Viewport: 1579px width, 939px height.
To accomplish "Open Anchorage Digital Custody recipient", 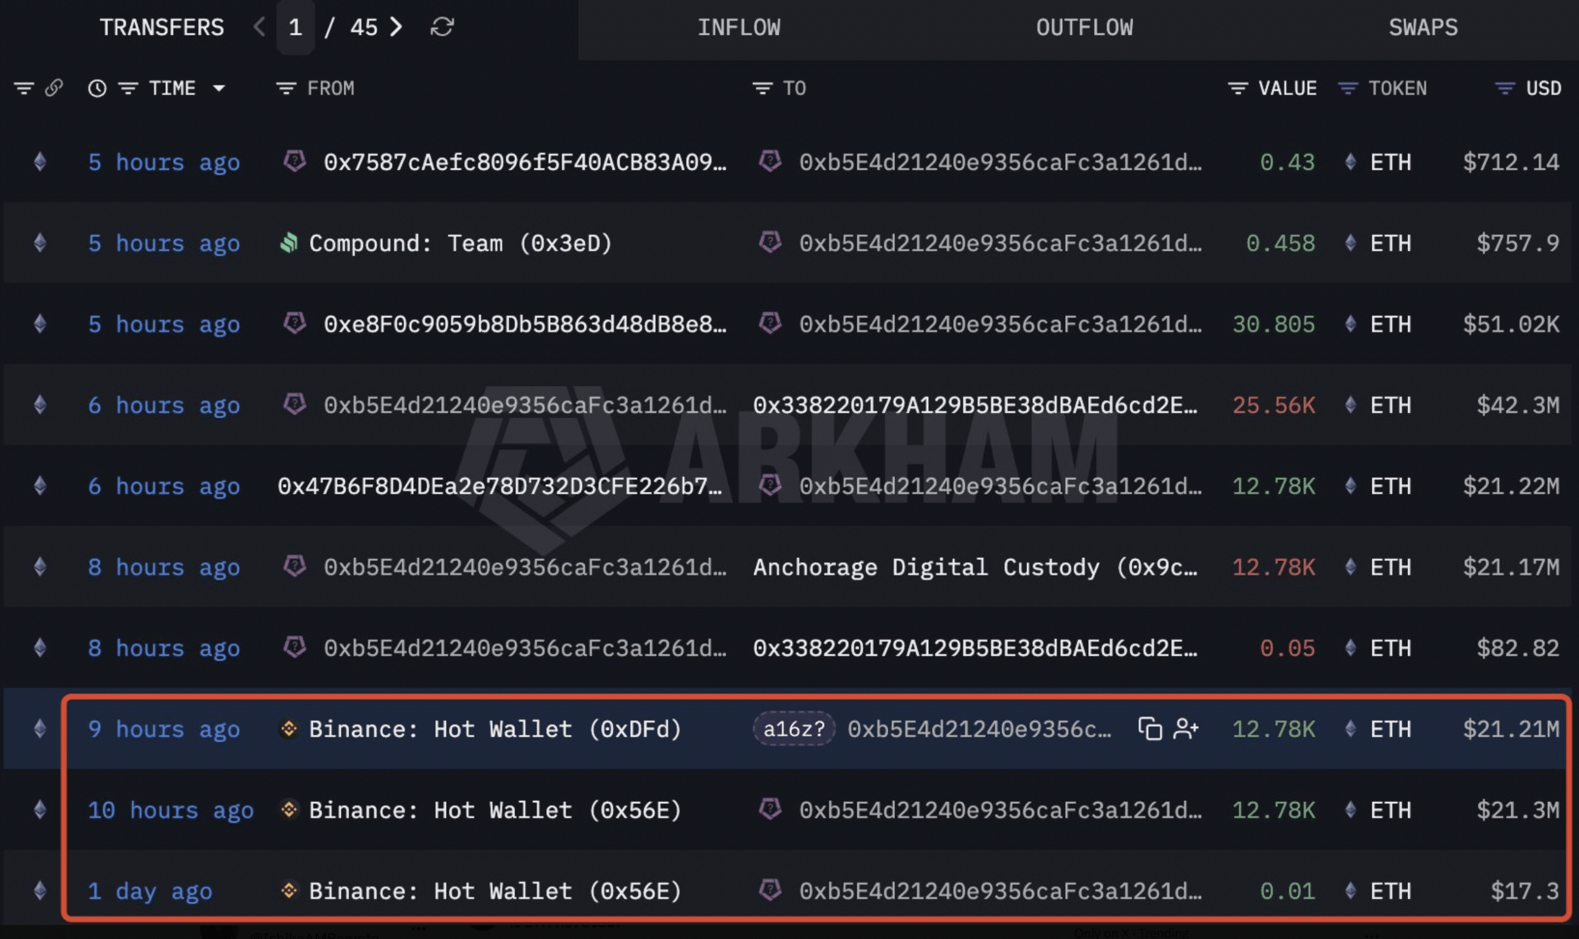I will point(975,567).
